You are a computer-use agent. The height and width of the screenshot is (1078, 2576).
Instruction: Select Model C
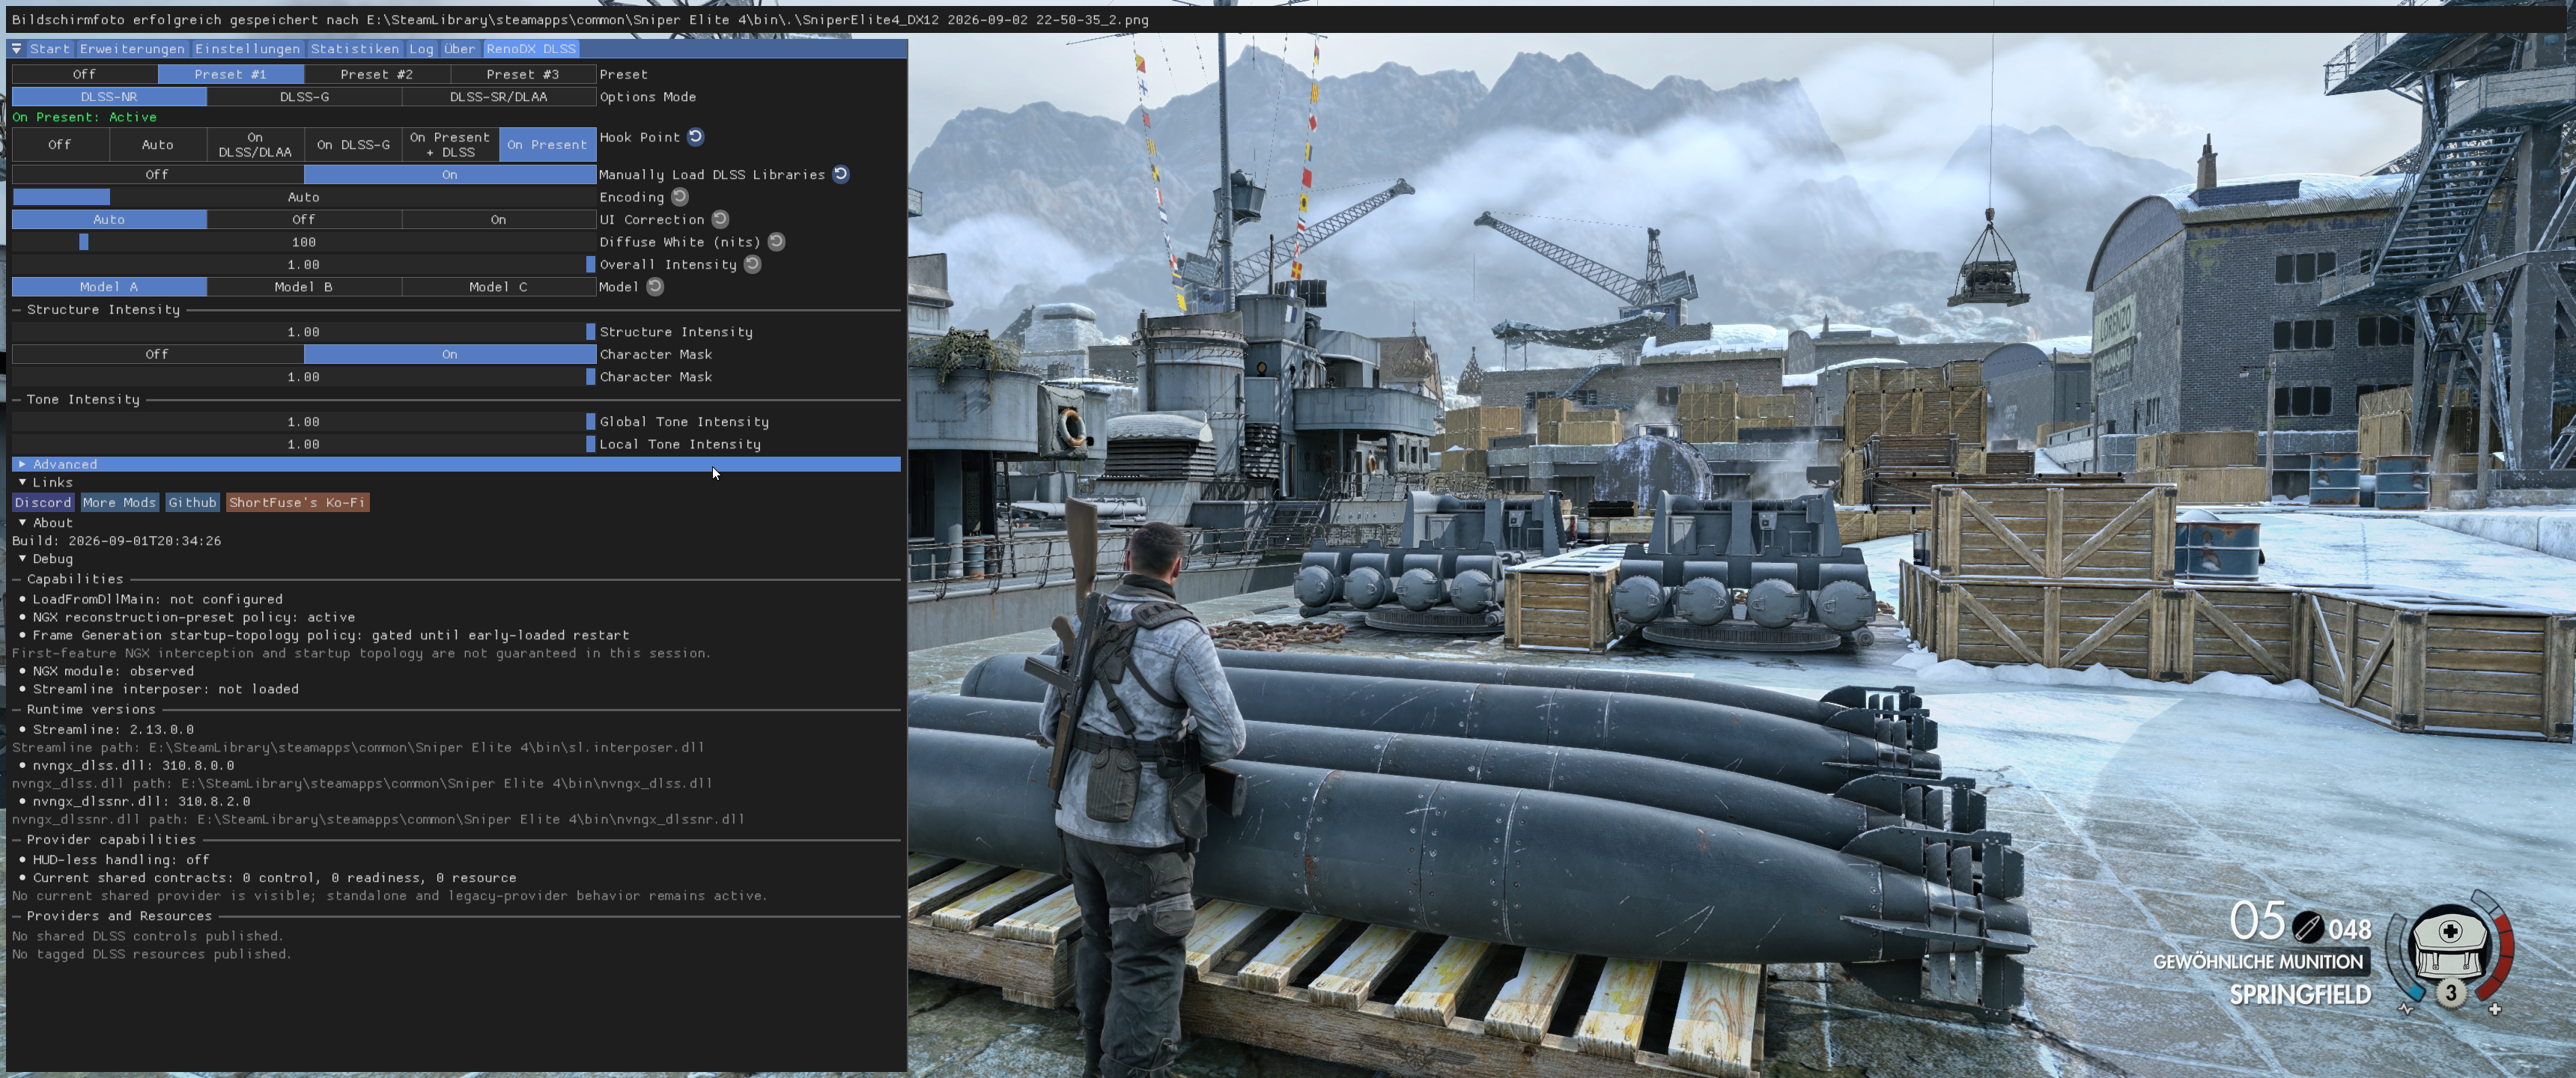[x=499, y=287]
